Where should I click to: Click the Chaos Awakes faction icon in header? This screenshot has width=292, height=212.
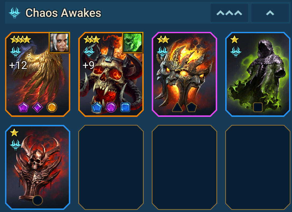14,13
